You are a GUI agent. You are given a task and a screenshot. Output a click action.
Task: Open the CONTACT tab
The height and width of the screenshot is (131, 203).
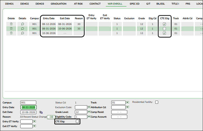[x=95, y=4]
